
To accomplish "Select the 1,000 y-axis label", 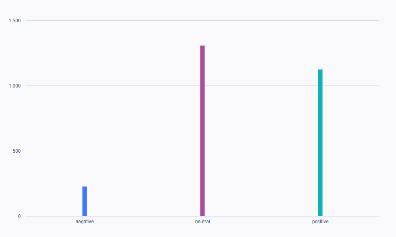I will tap(14, 86).
